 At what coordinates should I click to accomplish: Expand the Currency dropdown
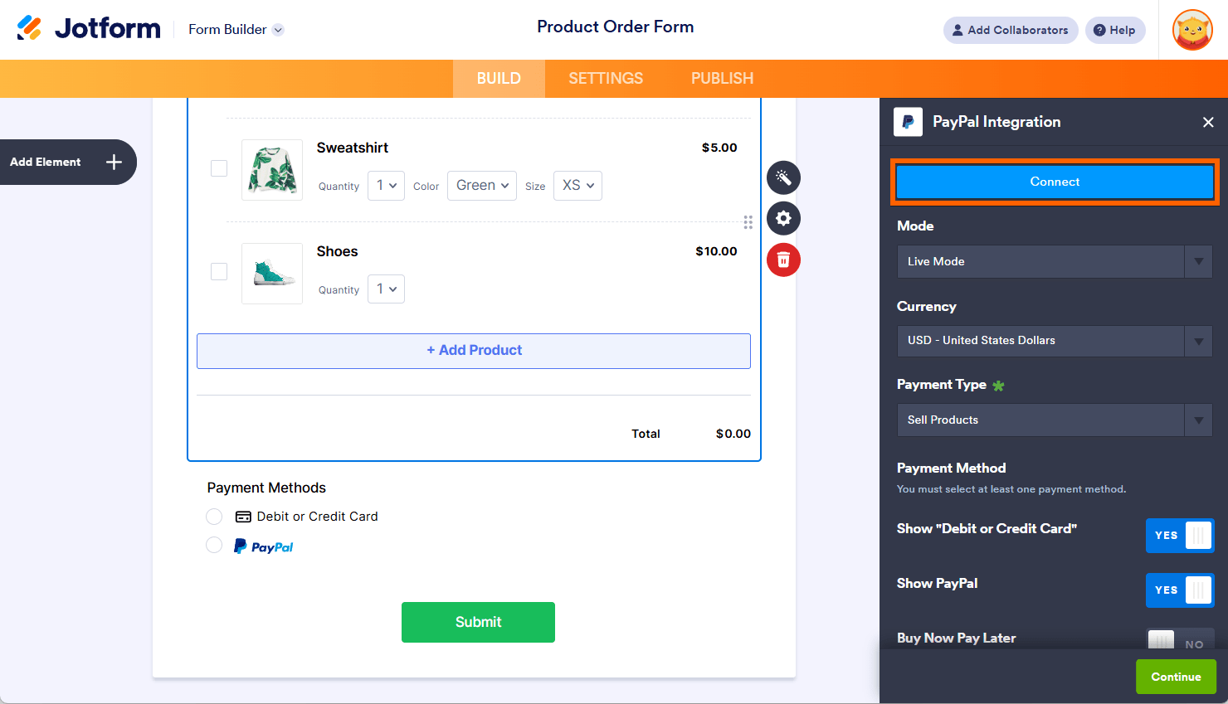click(1055, 341)
